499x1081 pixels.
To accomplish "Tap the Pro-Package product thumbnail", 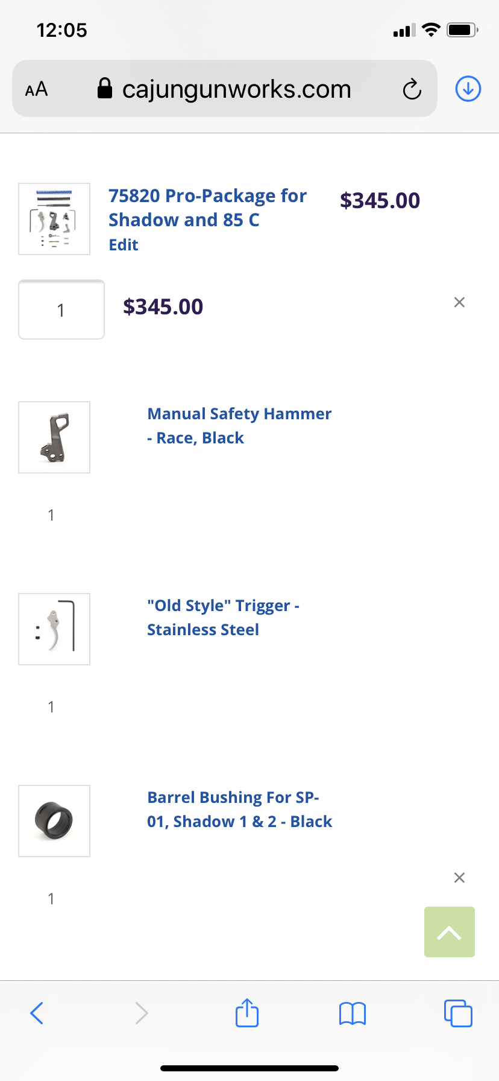I will pos(54,219).
